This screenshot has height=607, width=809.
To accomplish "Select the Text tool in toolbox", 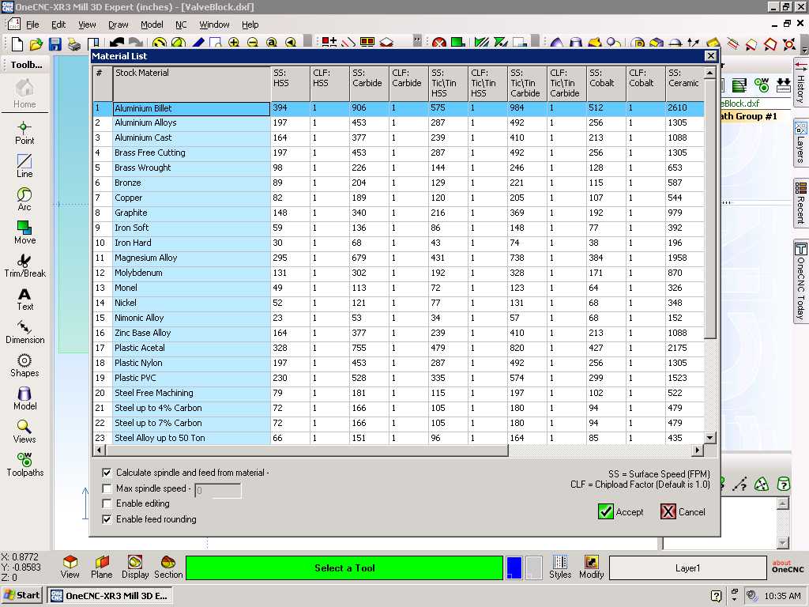I will click(x=24, y=300).
